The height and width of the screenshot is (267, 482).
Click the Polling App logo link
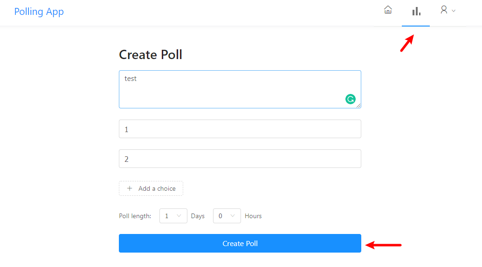(x=39, y=12)
